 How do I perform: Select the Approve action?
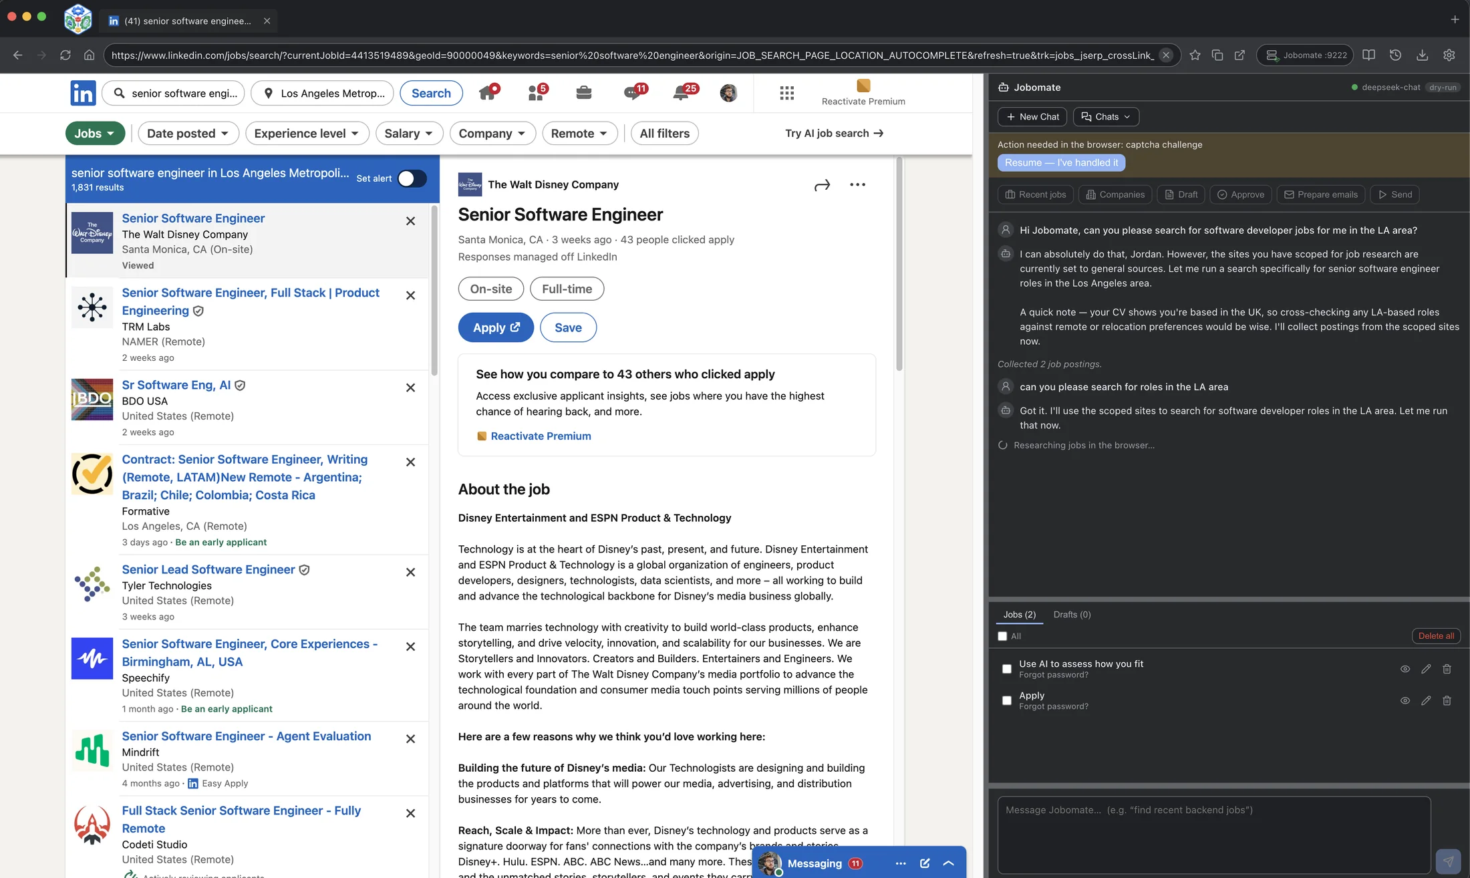tap(1241, 194)
